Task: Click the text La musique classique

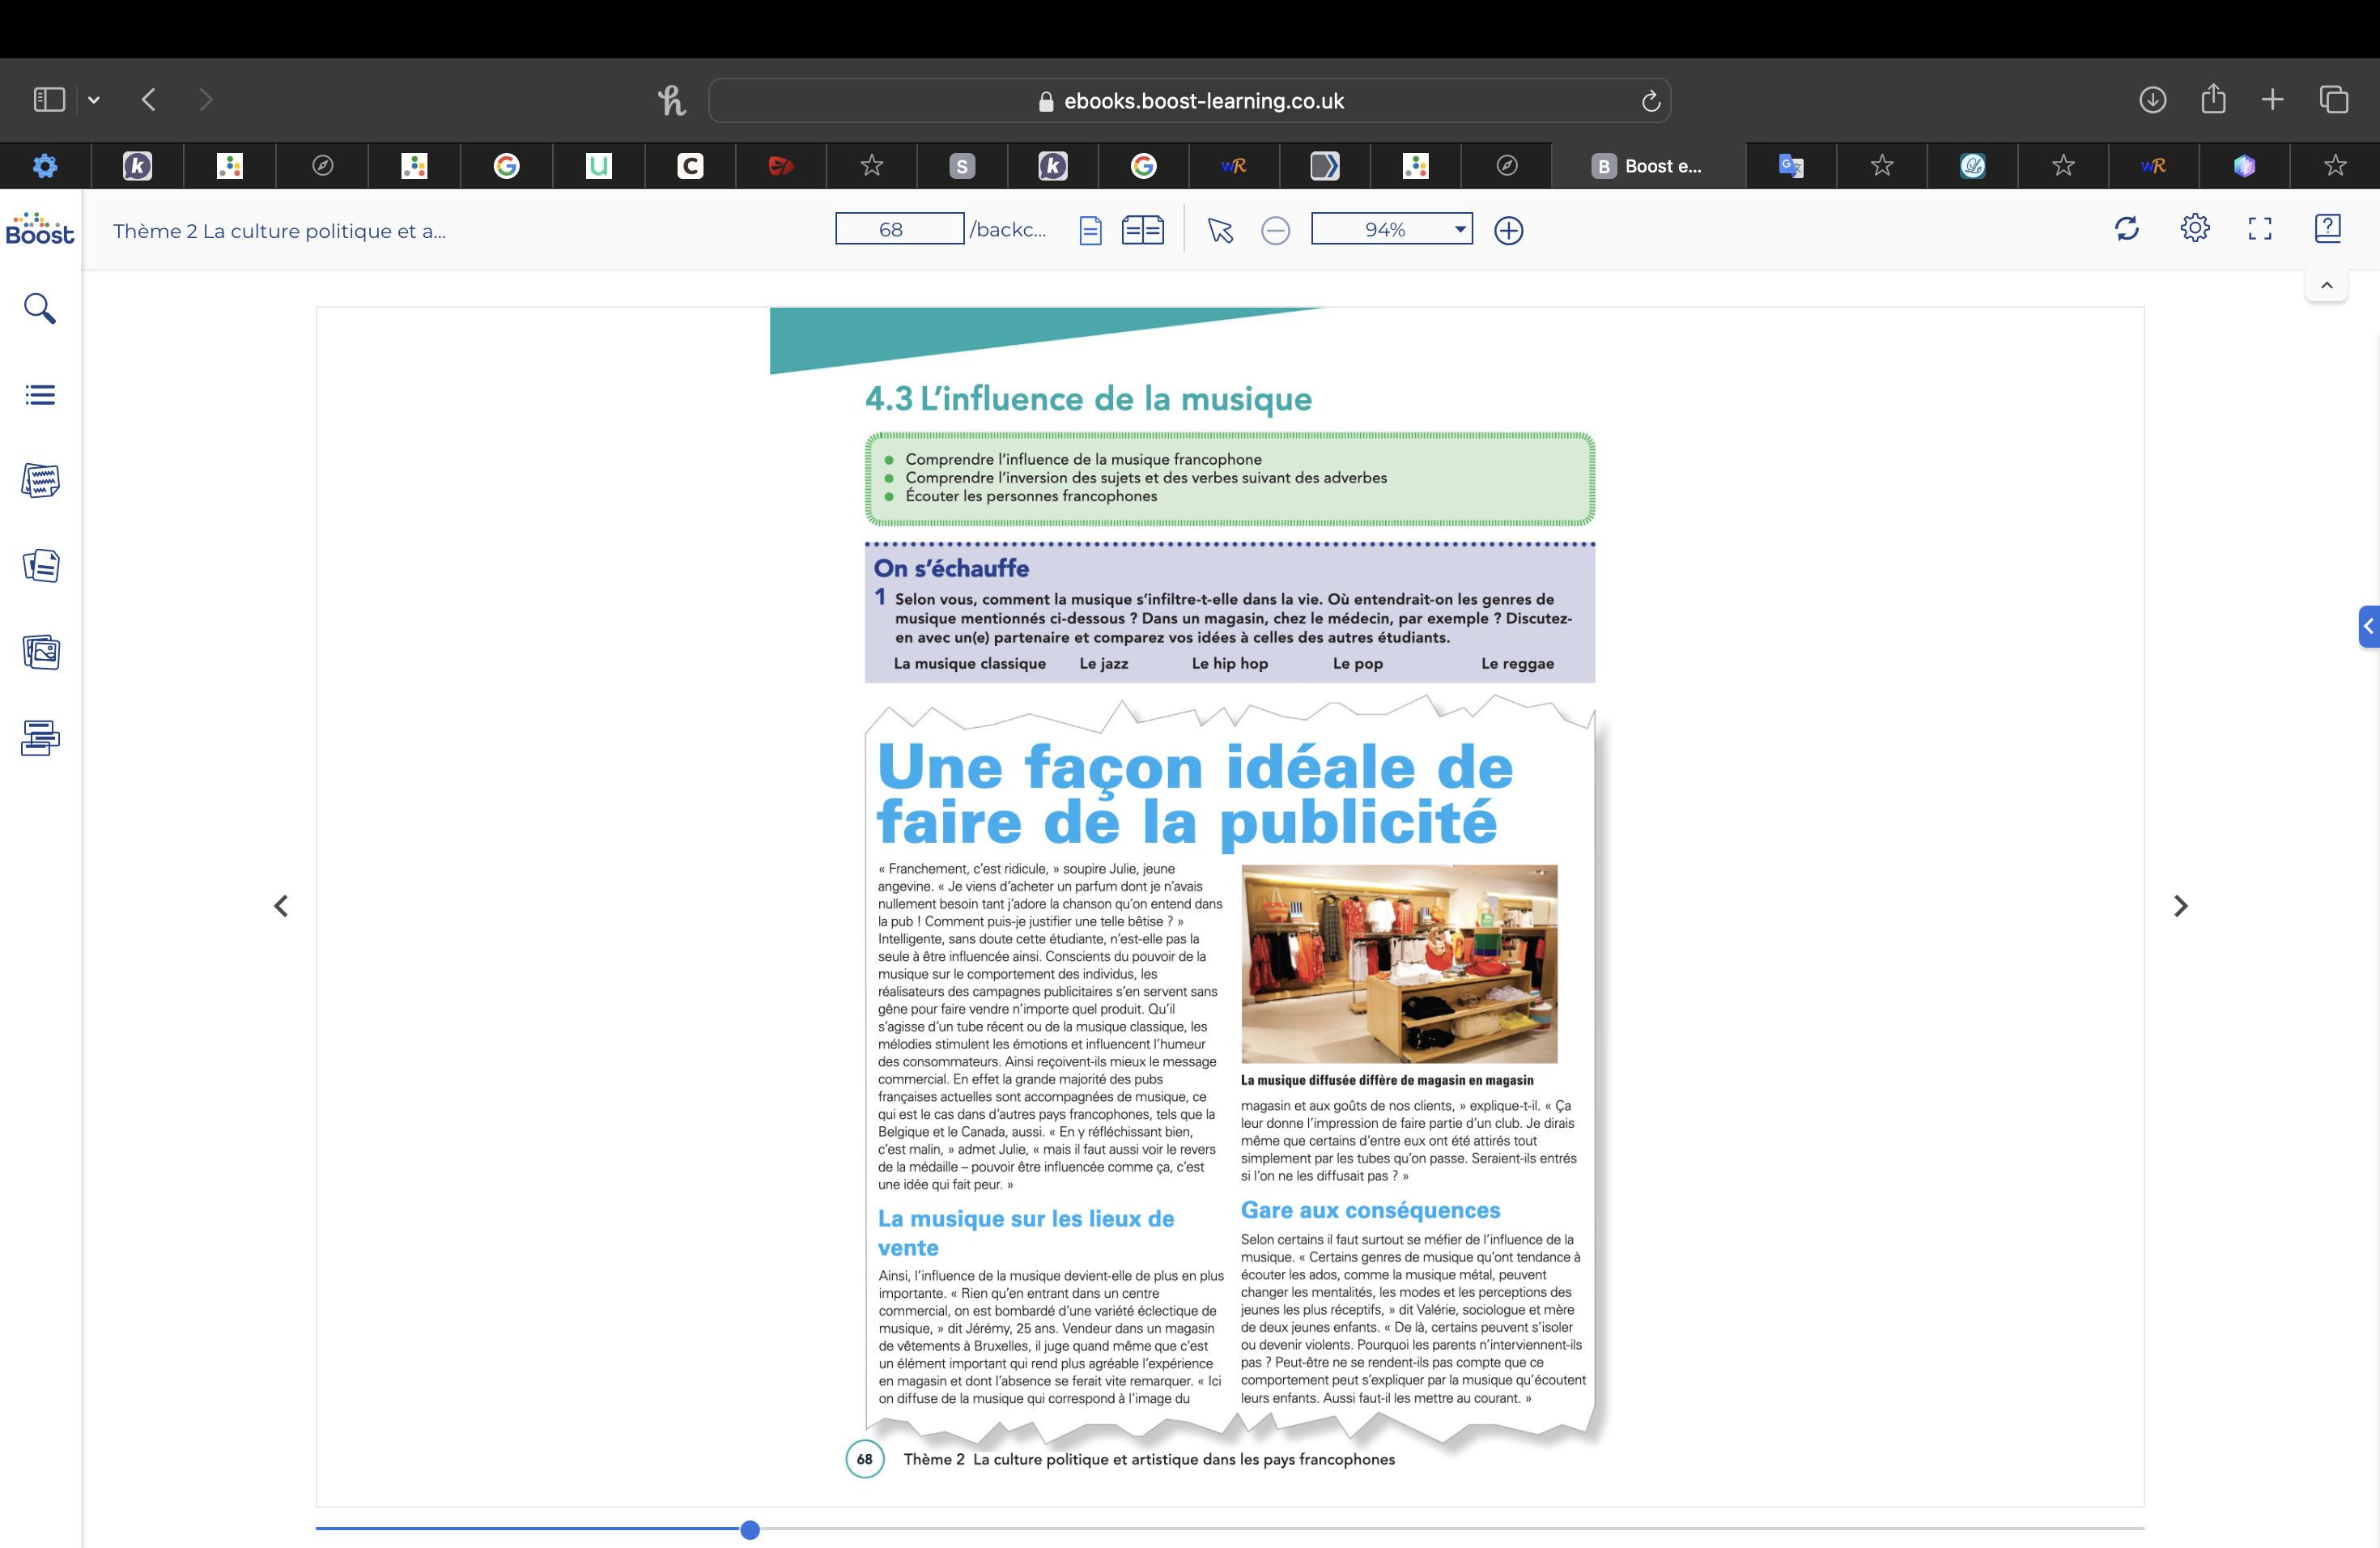Action: [969, 663]
